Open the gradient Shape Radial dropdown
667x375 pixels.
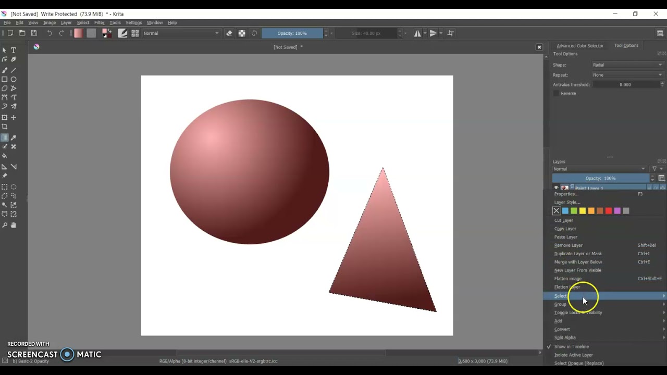(627, 65)
